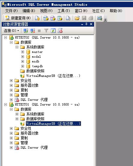The width and height of the screenshot is (133, 166).
Task: Expand 复制 folder under HYTEST01
Action: click(x=11, y=138)
